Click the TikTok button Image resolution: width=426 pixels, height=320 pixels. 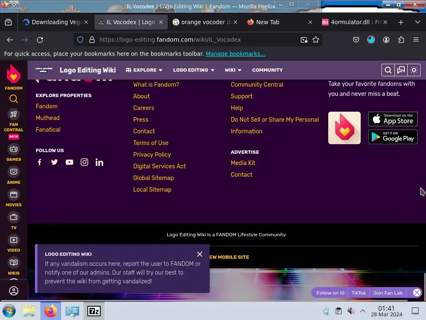point(359,293)
